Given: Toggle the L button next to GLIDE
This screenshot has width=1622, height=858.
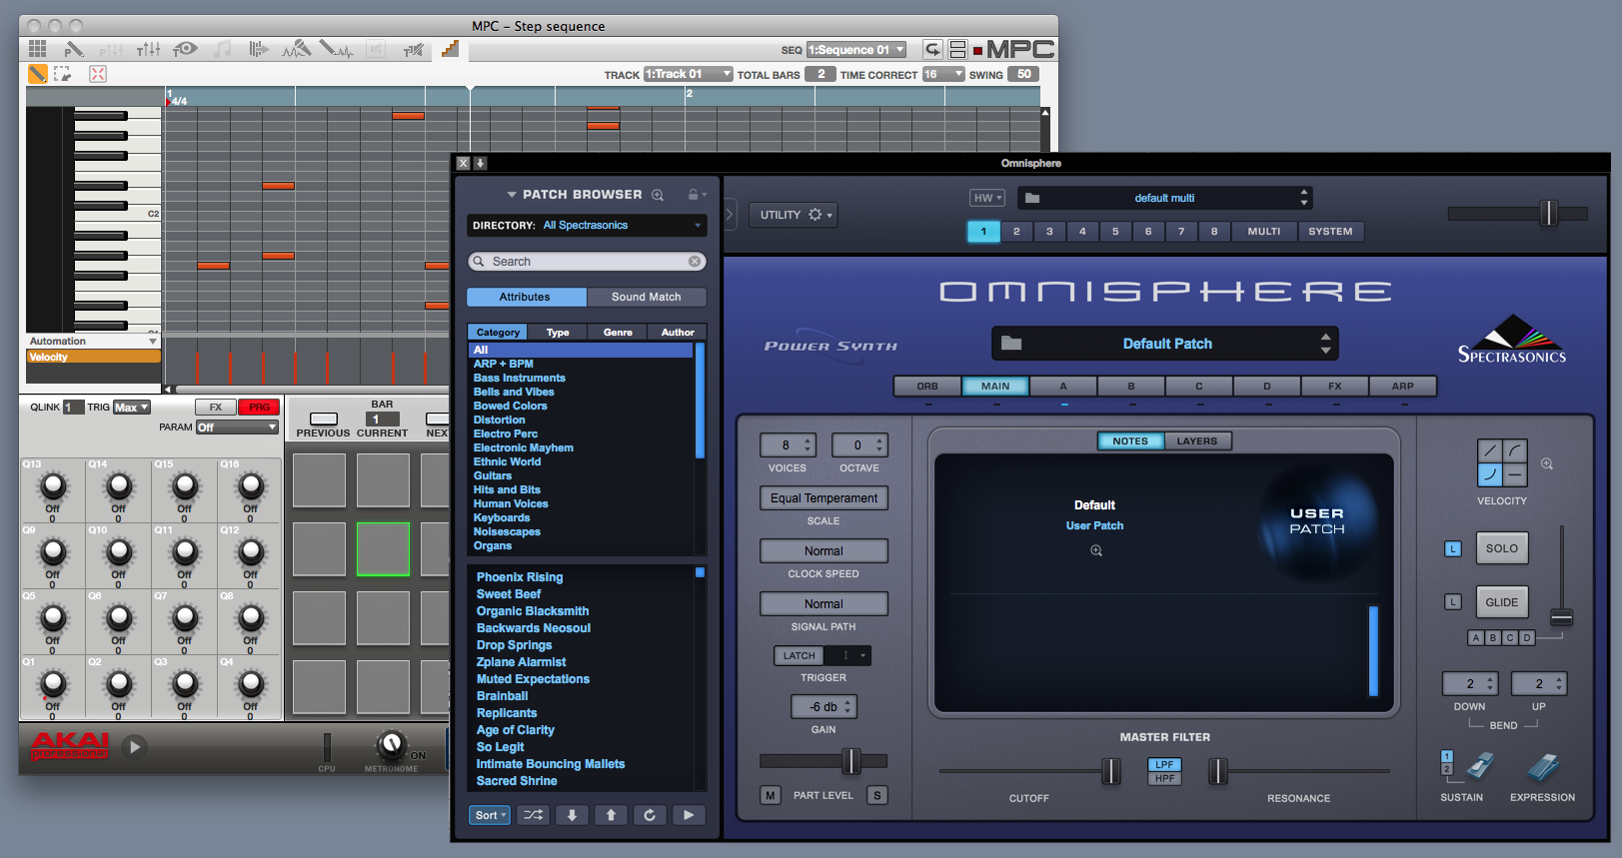Looking at the screenshot, I should 1453,602.
